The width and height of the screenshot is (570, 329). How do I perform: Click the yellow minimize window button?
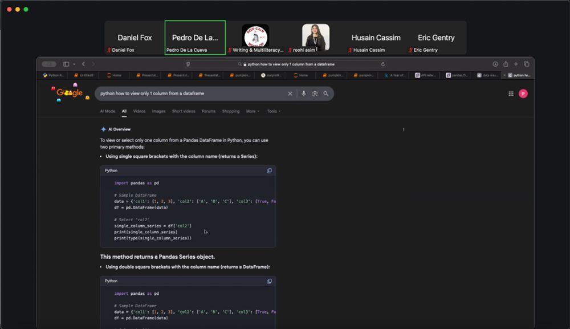pos(18,10)
